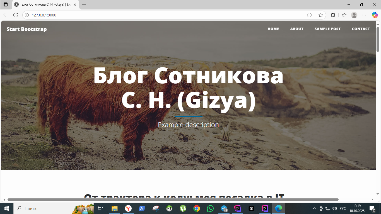Open PowerShell from the taskbar
Viewport: 381px width, 214px height.
tap(142, 208)
